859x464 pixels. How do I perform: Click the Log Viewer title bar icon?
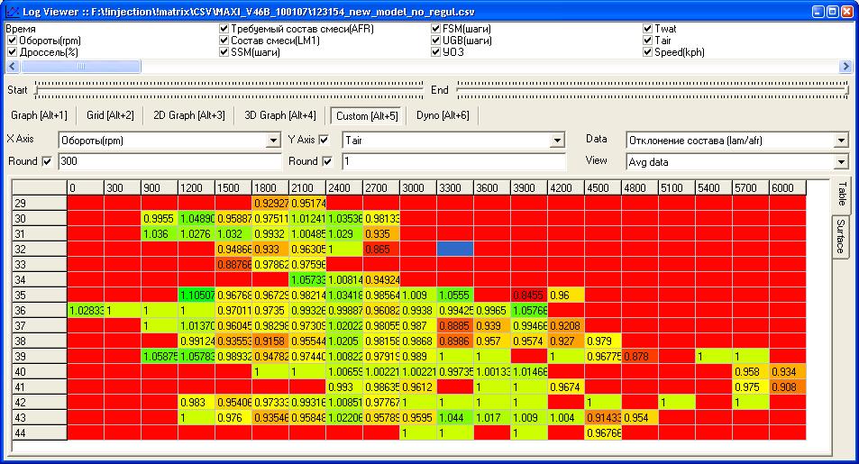pyautogui.click(x=10, y=10)
